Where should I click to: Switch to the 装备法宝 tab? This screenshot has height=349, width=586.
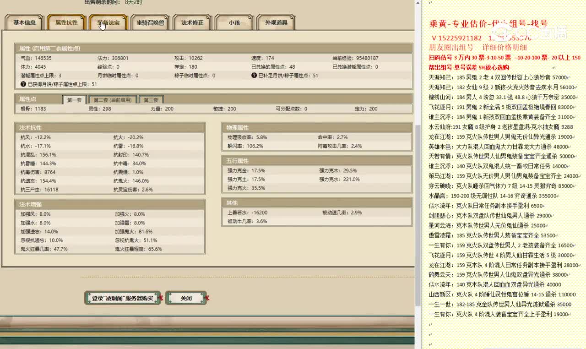109,22
